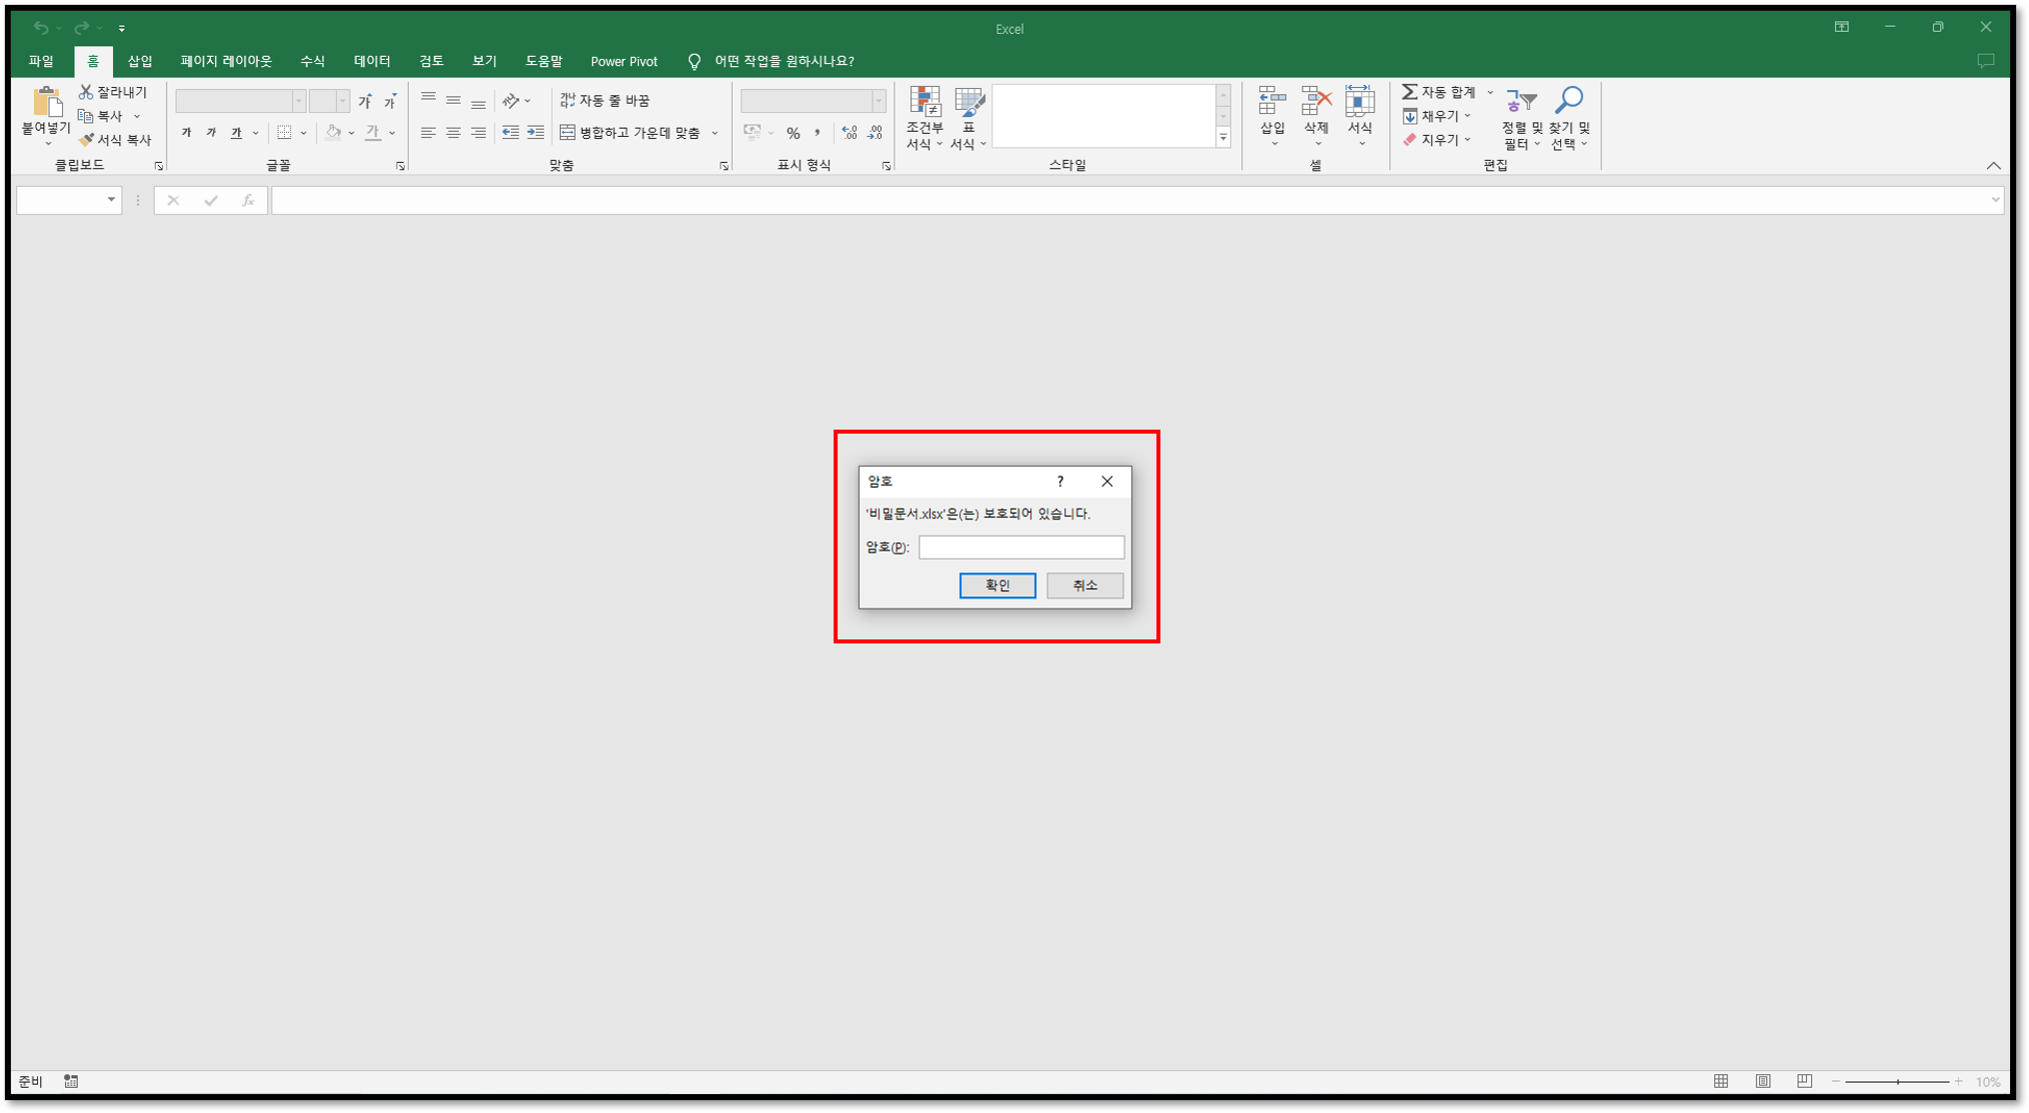Click the Paste (붙여넣기) icon
The width and height of the screenshot is (2029, 1113).
coord(46,103)
